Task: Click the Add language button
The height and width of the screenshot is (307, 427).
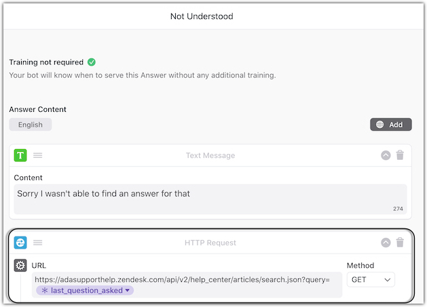Action: (x=390, y=125)
